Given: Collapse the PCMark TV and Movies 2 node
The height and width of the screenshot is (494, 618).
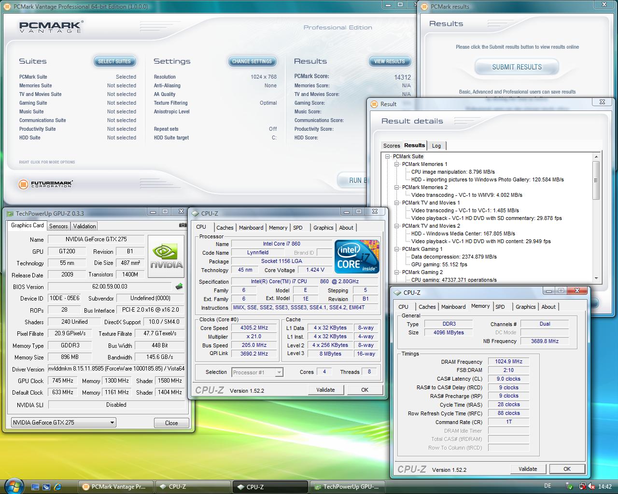Looking at the screenshot, I should (x=396, y=226).
